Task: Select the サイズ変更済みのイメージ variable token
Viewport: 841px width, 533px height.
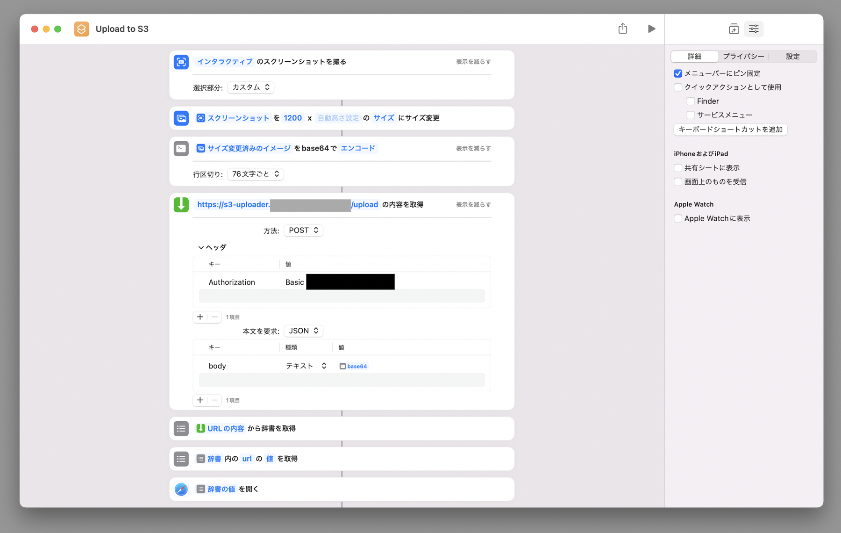Action: click(243, 148)
